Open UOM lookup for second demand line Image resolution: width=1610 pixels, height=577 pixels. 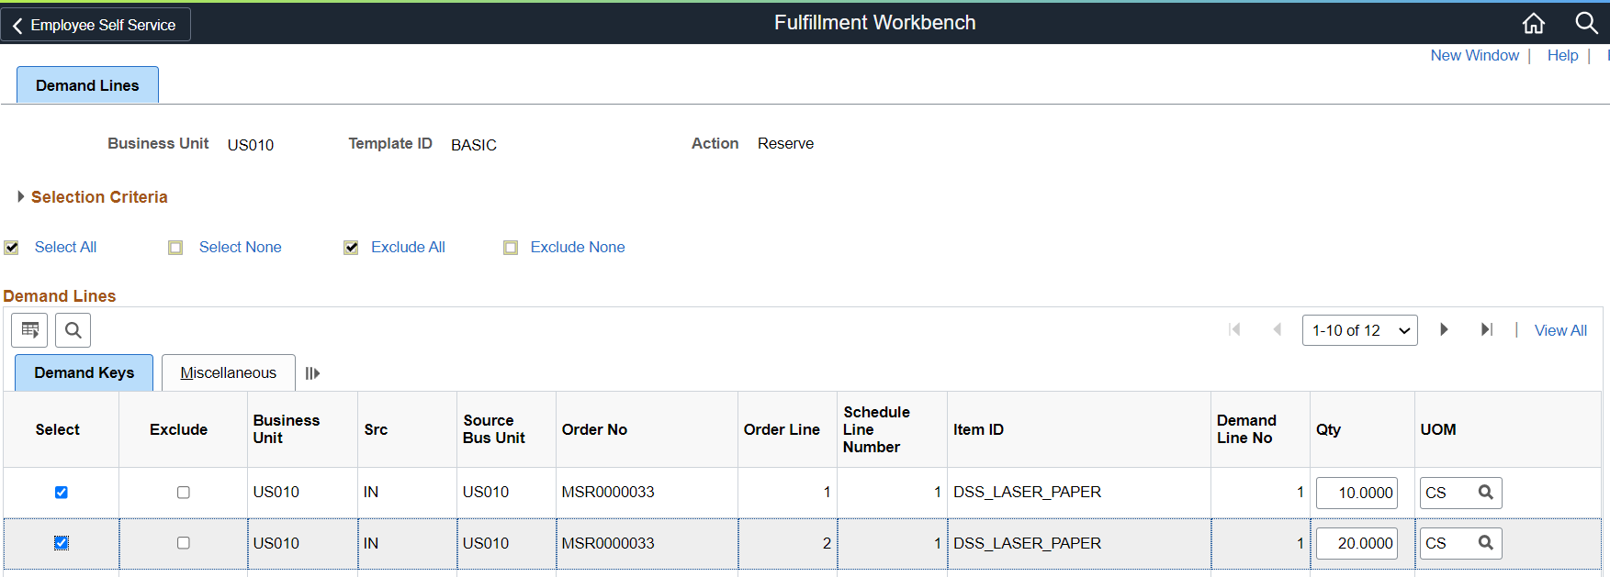(1485, 543)
